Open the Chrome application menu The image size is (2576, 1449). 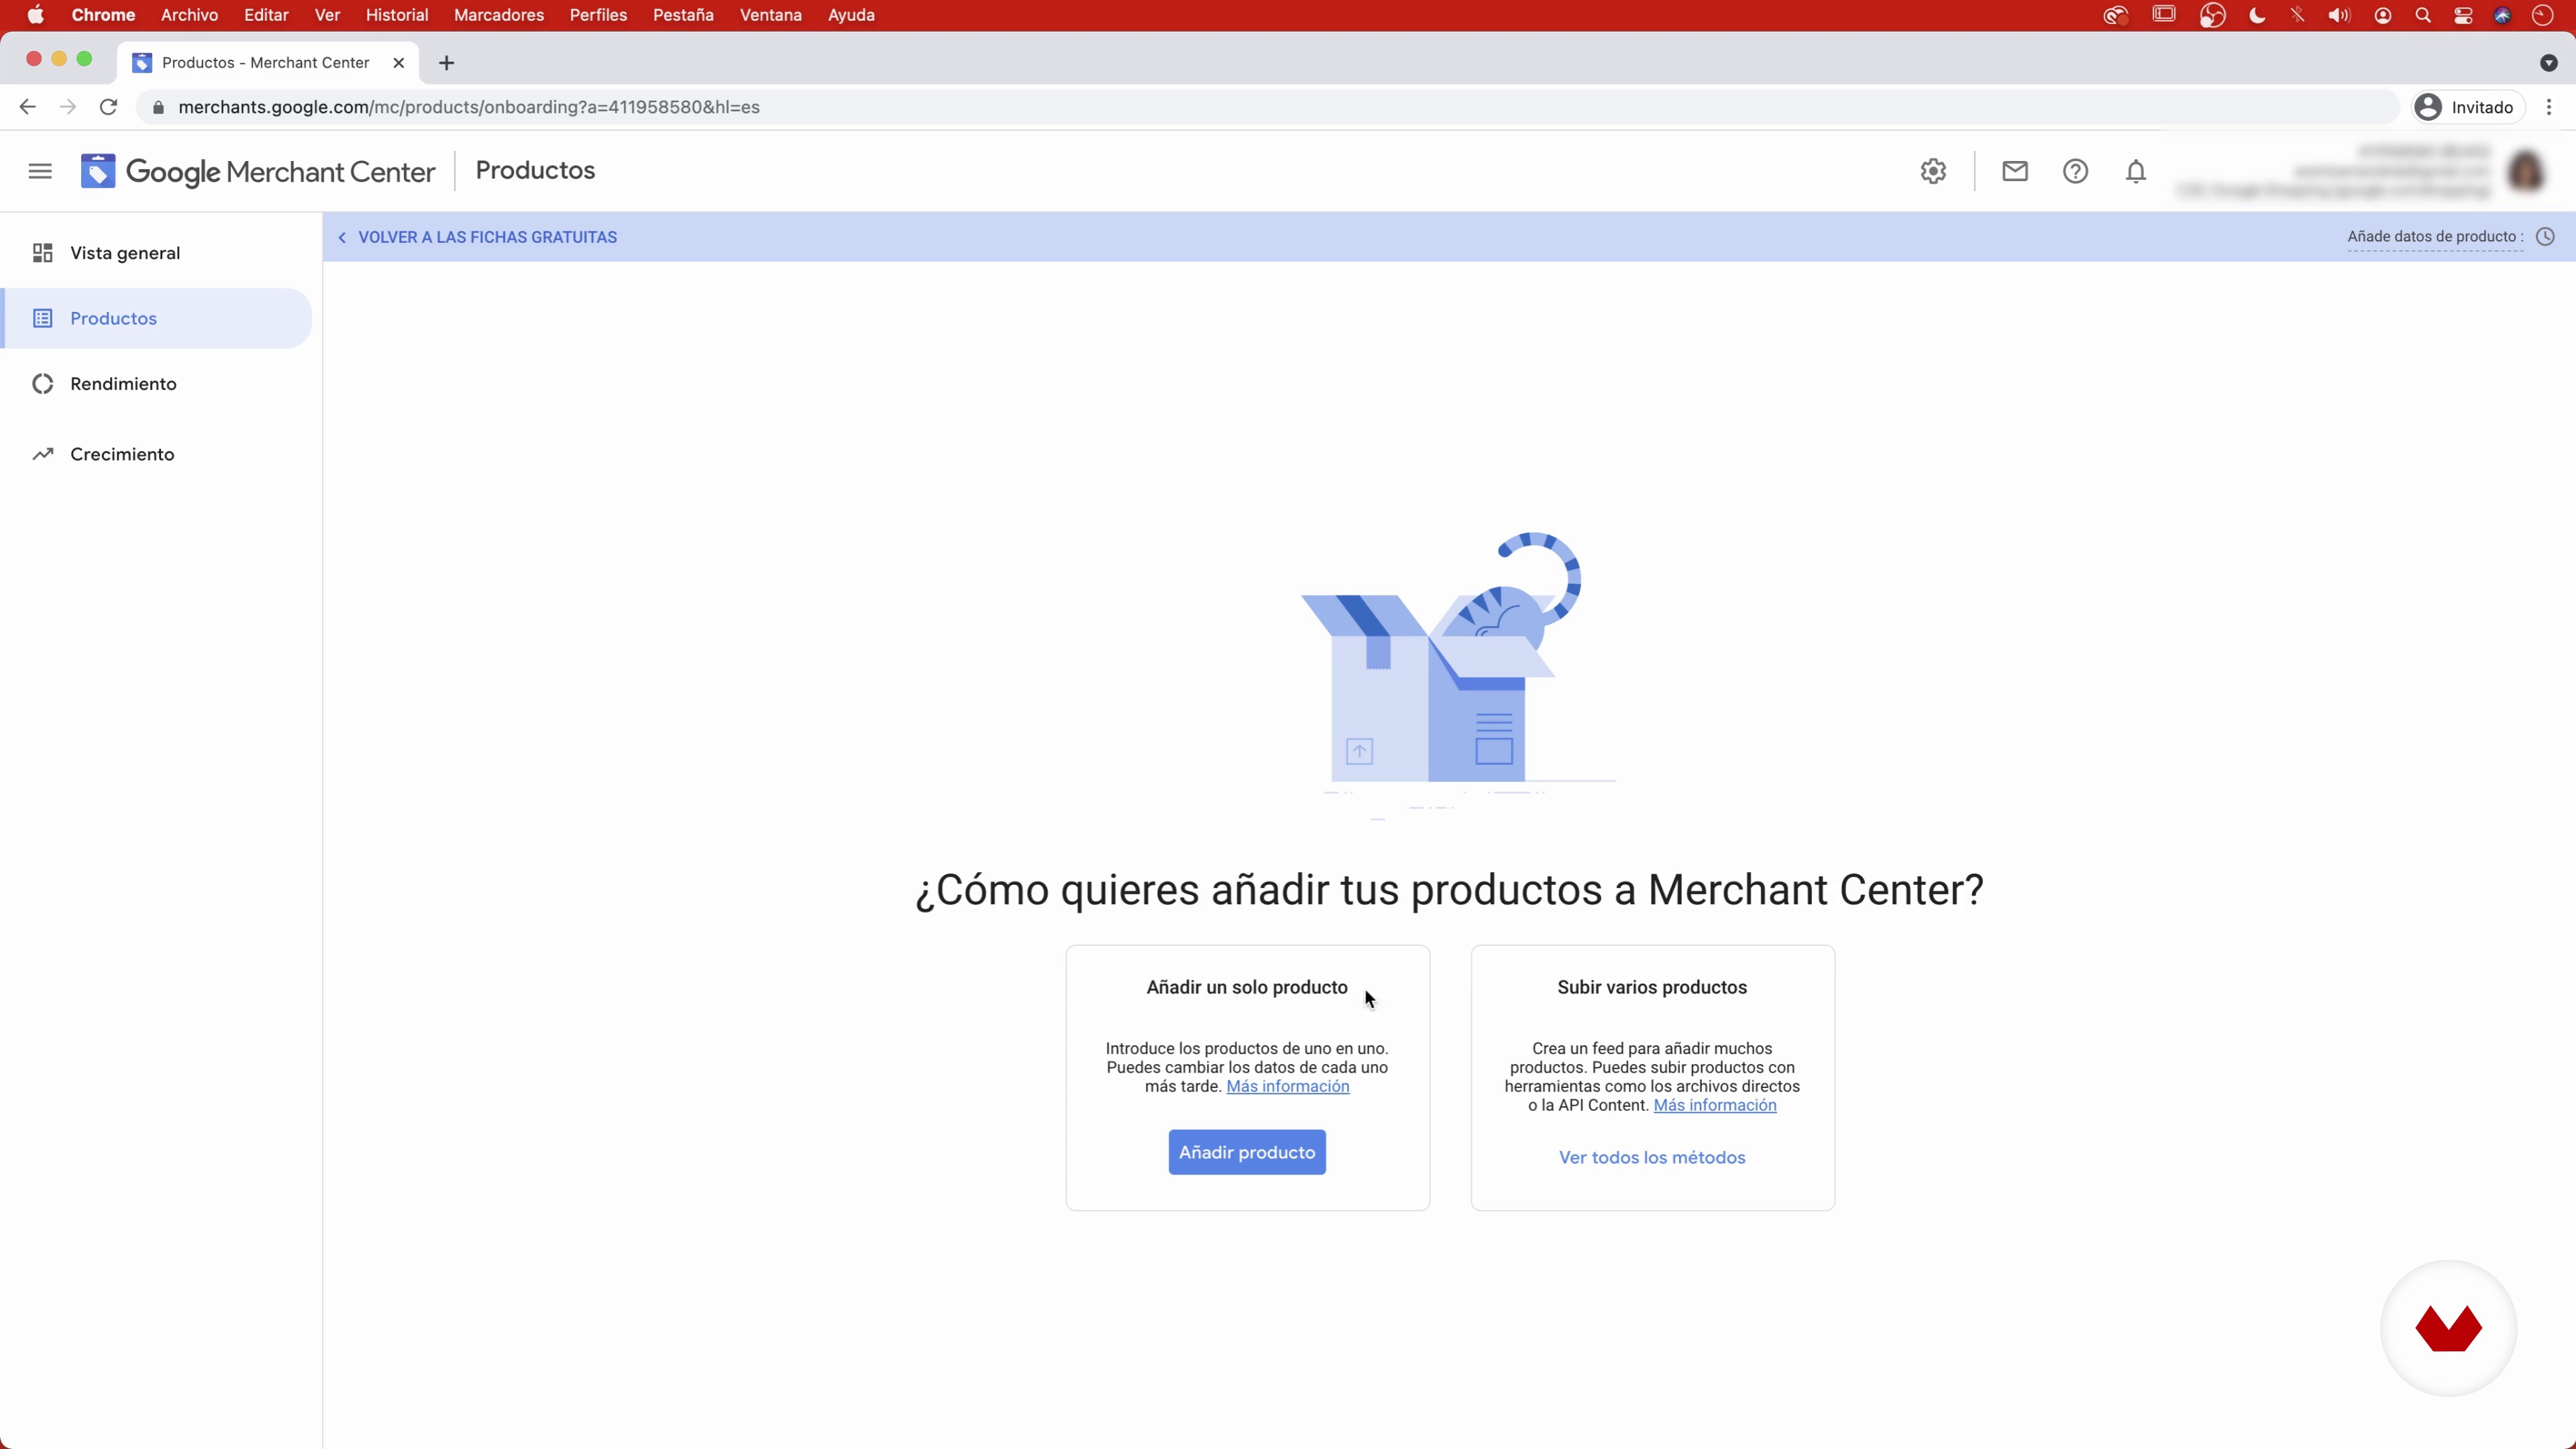pyautogui.click(x=103, y=15)
